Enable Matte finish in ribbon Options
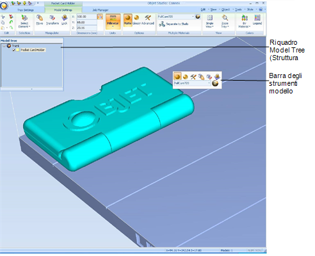 (x=127, y=20)
